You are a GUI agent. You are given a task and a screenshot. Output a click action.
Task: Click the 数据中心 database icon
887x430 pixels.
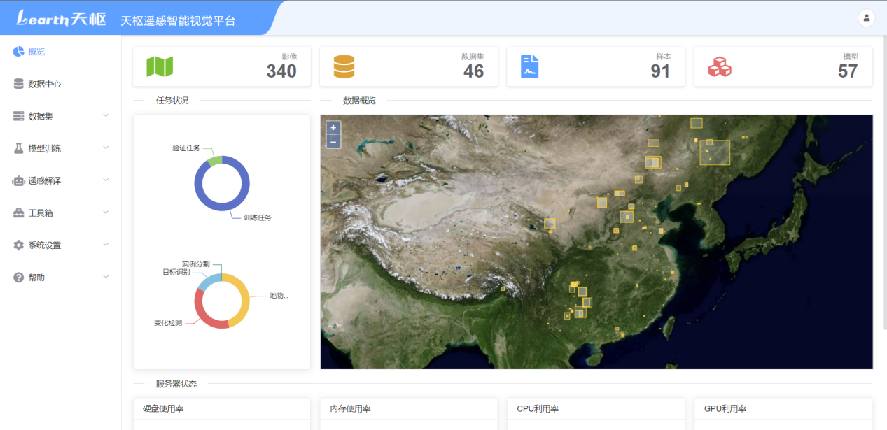(18, 84)
